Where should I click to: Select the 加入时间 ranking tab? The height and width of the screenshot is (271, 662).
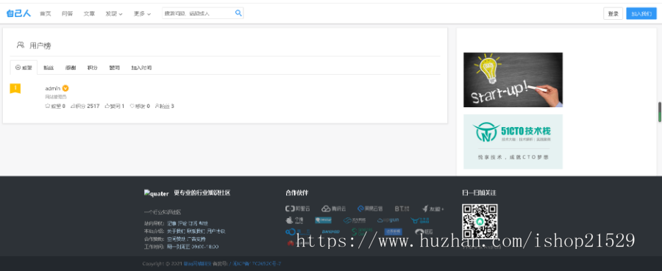pyautogui.click(x=141, y=68)
